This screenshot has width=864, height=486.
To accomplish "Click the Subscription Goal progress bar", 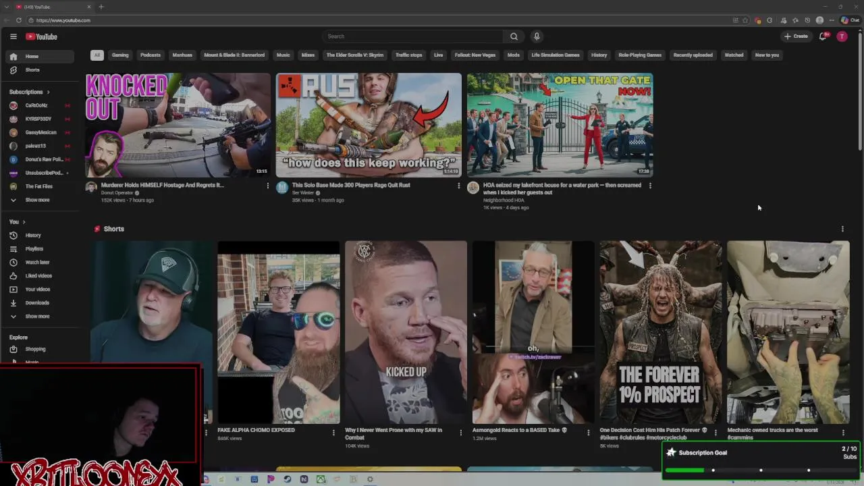I will pyautogui.click(x=761, y=470).
